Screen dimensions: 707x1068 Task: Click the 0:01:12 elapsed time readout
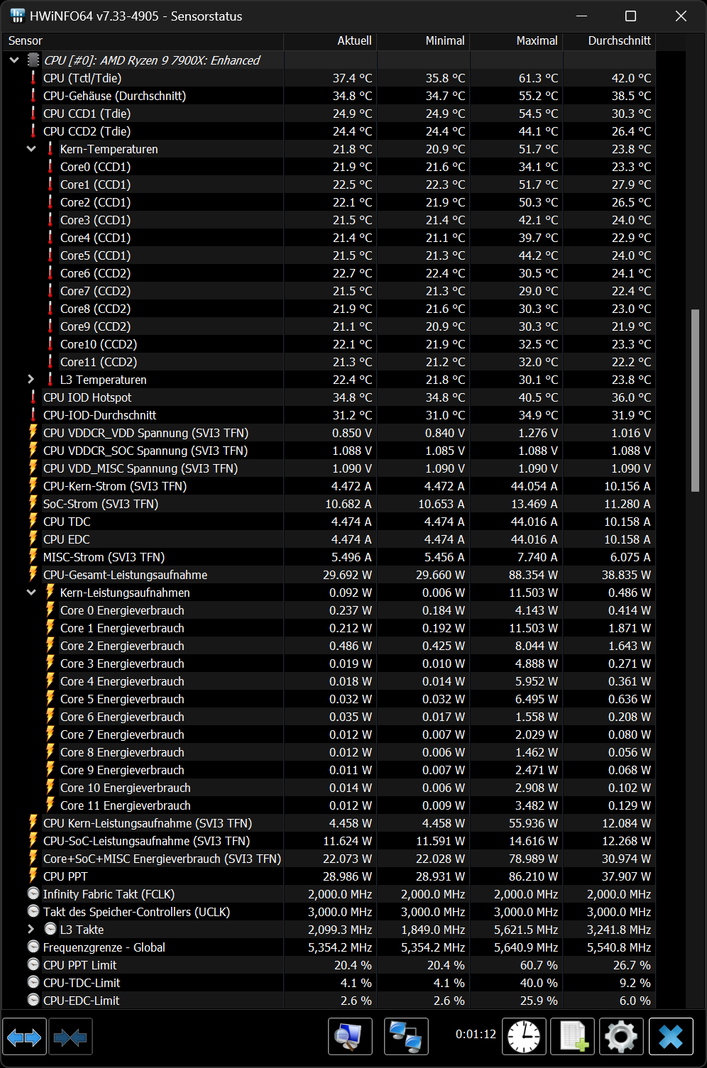point(476,1034)
